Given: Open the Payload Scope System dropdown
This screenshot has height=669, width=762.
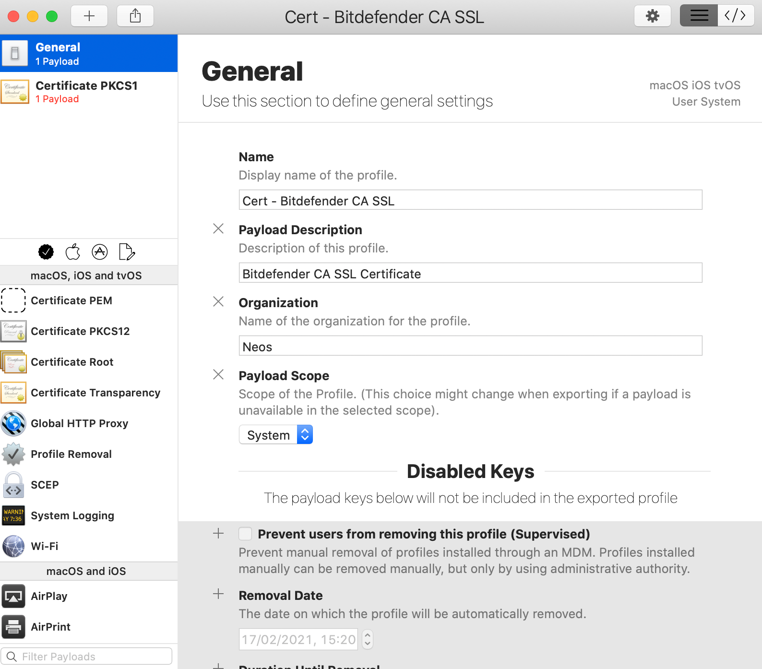Looking at the screenshot, I should coord(276,435).
